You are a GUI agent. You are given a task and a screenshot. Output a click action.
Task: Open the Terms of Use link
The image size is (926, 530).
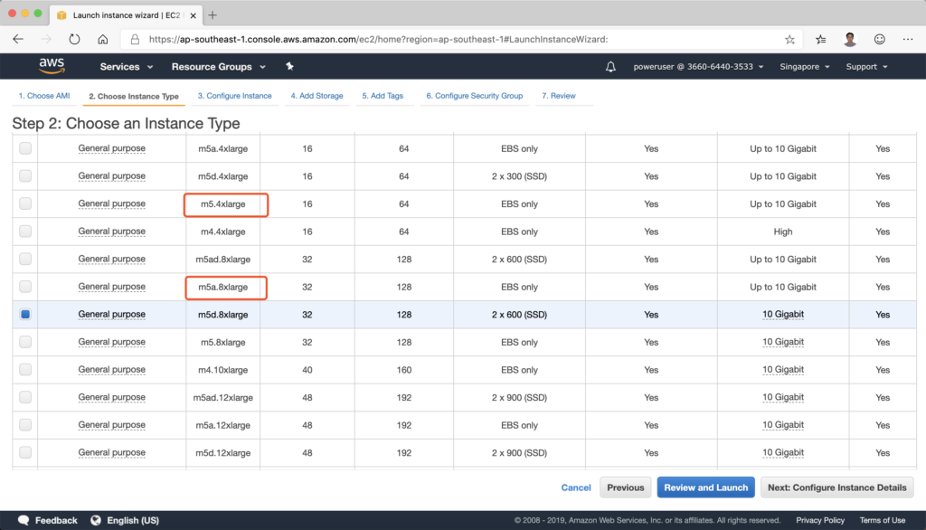point(883,521)
